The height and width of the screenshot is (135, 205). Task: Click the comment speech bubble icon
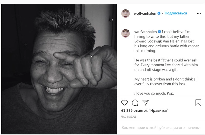(135, 103)
